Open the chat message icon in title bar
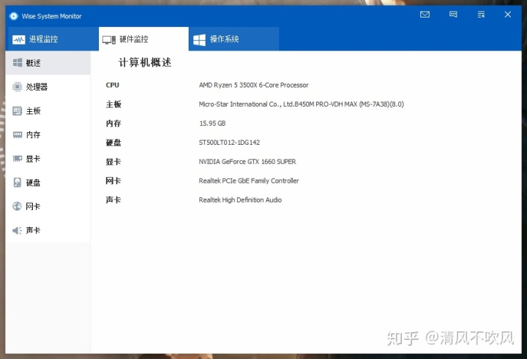Viewport: 527px width, 359px height. click(x=453, y=15)
